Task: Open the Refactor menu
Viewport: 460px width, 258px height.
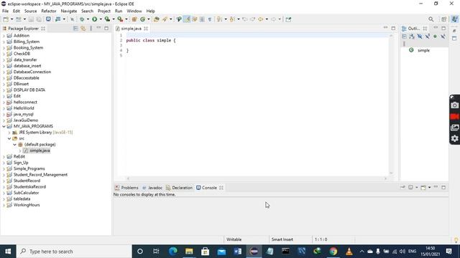Action: point(49,11)
